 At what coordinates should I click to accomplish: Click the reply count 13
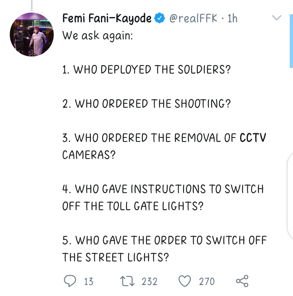[x=88, y=281]
